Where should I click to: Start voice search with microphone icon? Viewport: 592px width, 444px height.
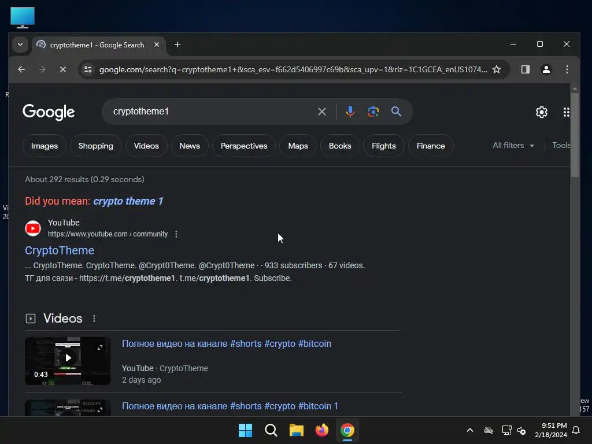pyautogui.click(x=350, y=112)
